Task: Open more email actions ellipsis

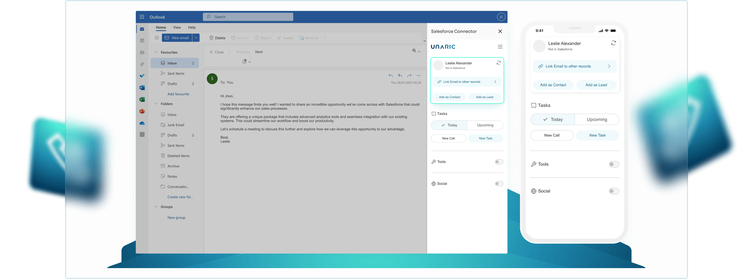Action: click(x=419, y=75)
